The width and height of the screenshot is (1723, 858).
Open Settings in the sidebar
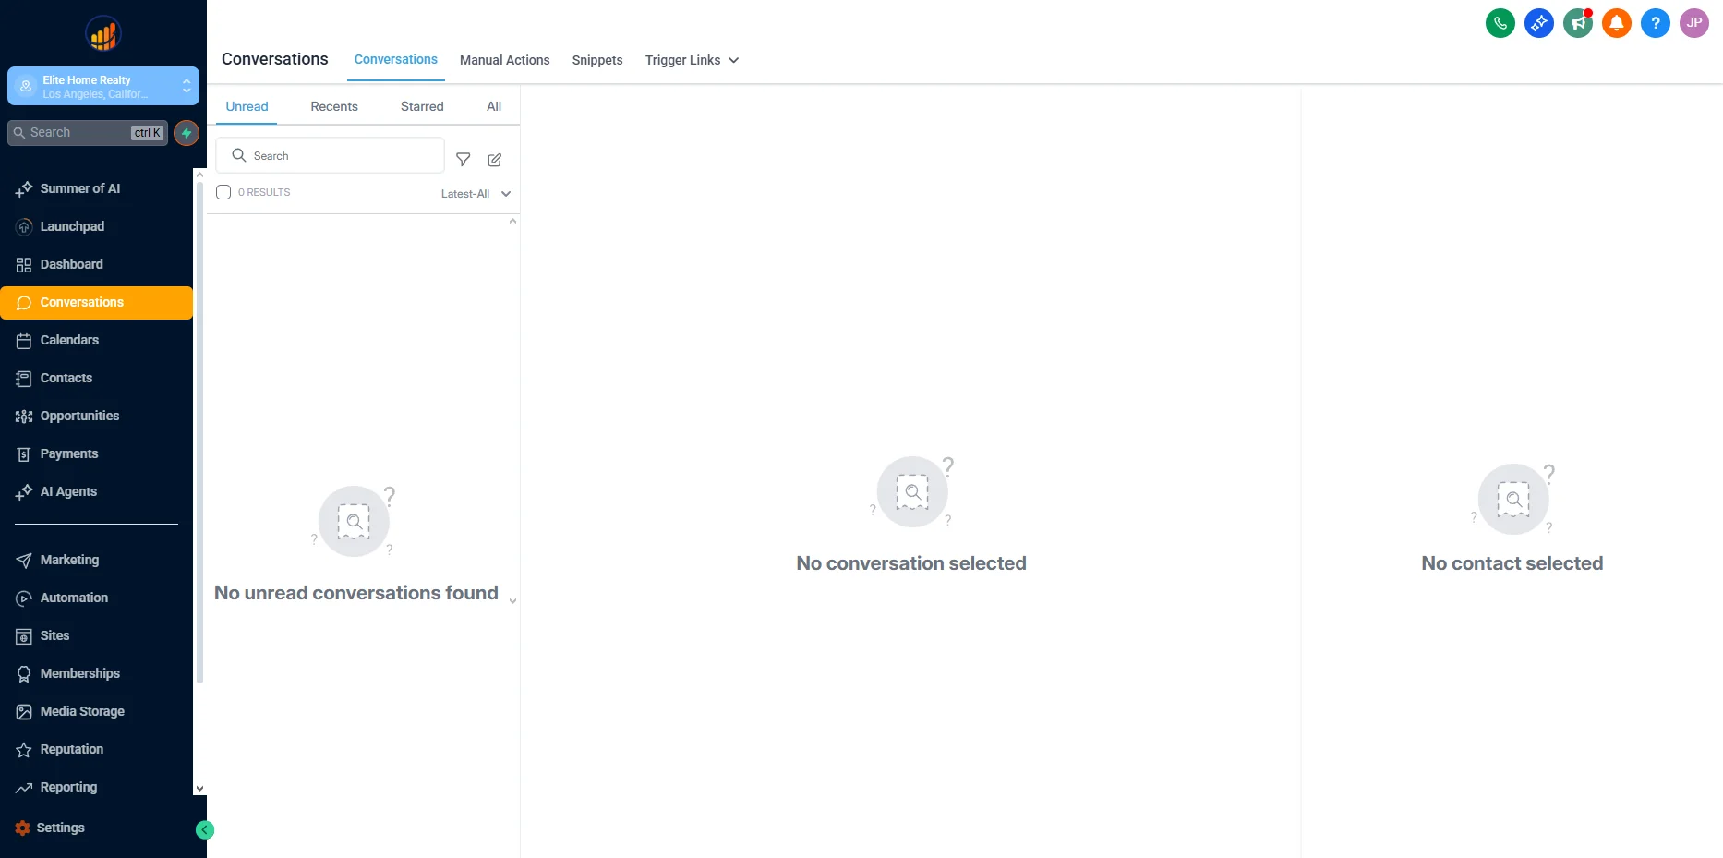[x=60, y=828]
